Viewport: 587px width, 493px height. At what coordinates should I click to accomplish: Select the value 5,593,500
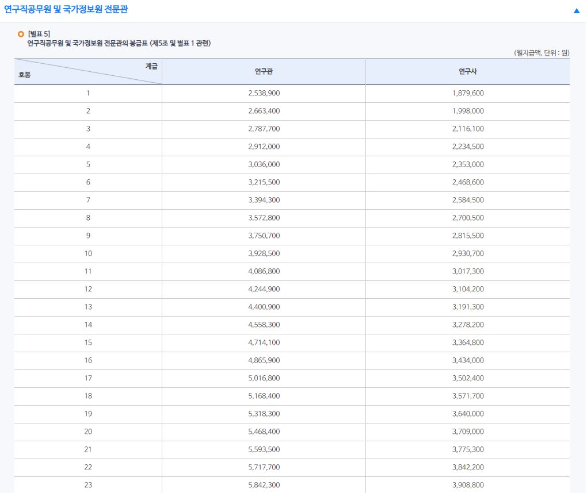264,449
